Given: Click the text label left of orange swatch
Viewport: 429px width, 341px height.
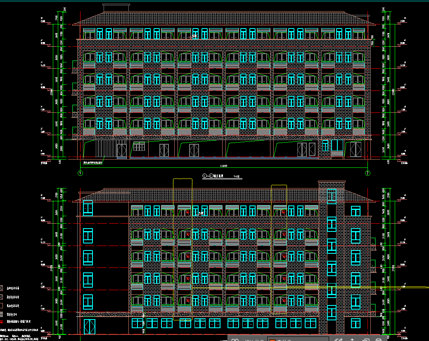Looking at the screenshot, I should (255, 340).
